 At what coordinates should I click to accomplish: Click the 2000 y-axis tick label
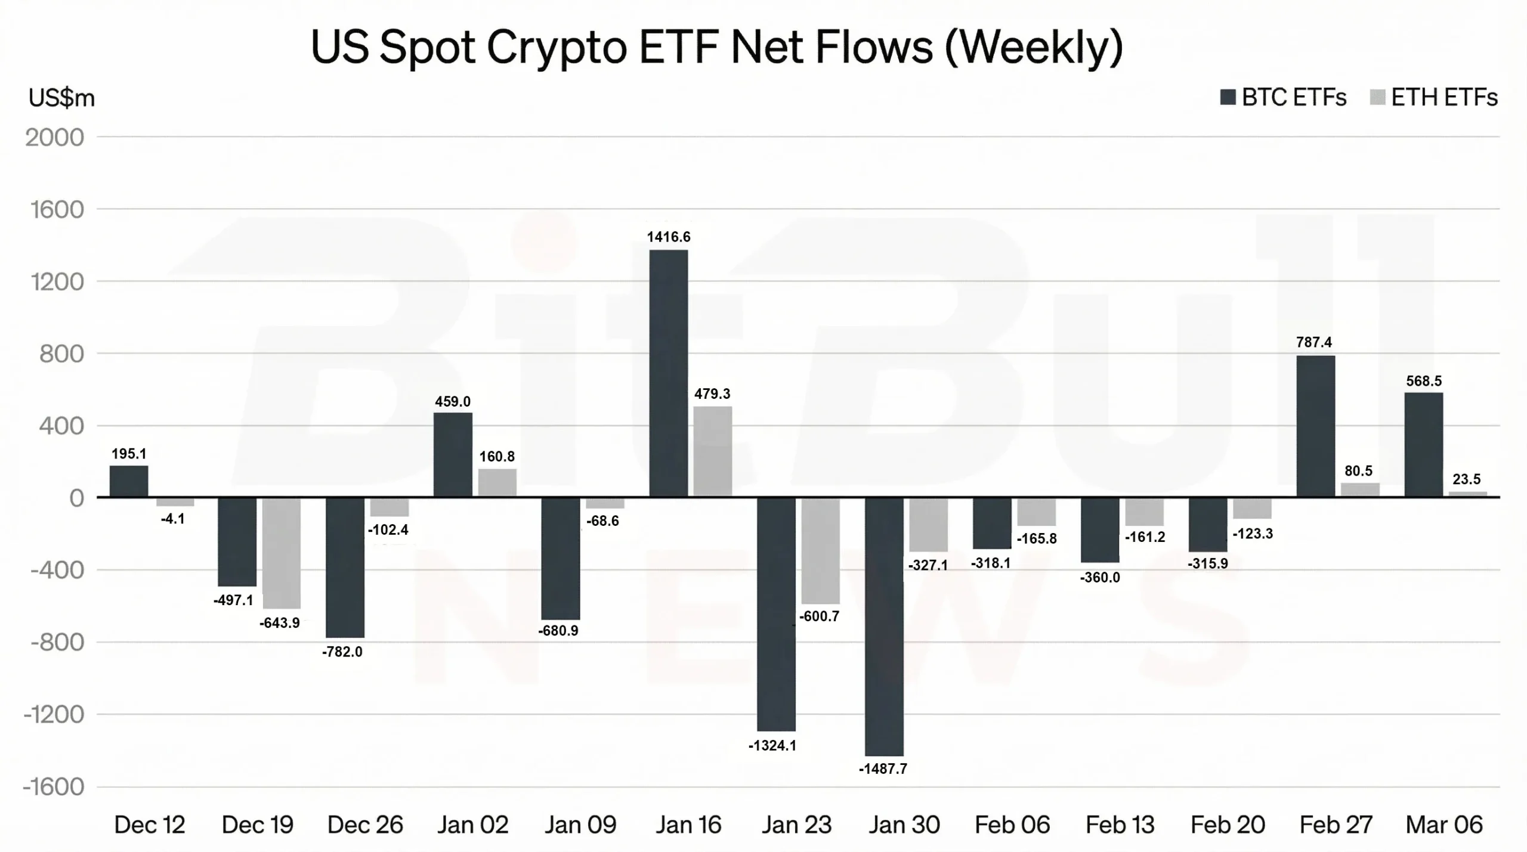click(x=54, y=138)
